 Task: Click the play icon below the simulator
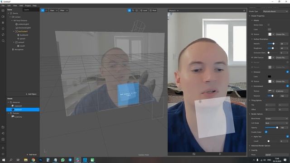(220, 154)
